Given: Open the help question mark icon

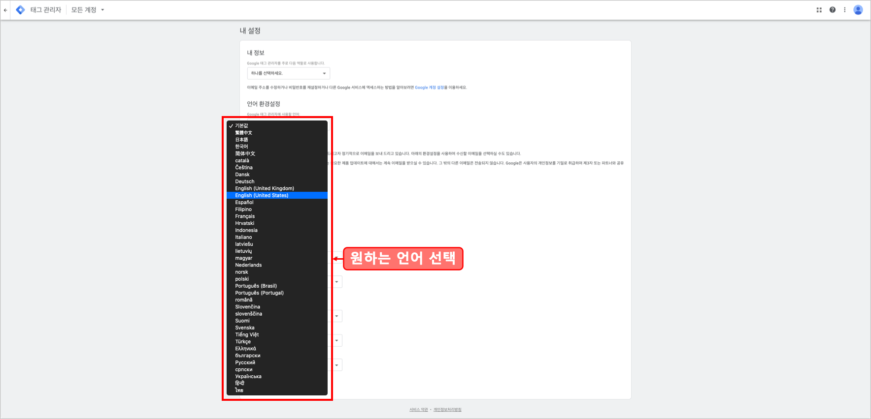Looking at the screenshot, I should tap(833, 10).
